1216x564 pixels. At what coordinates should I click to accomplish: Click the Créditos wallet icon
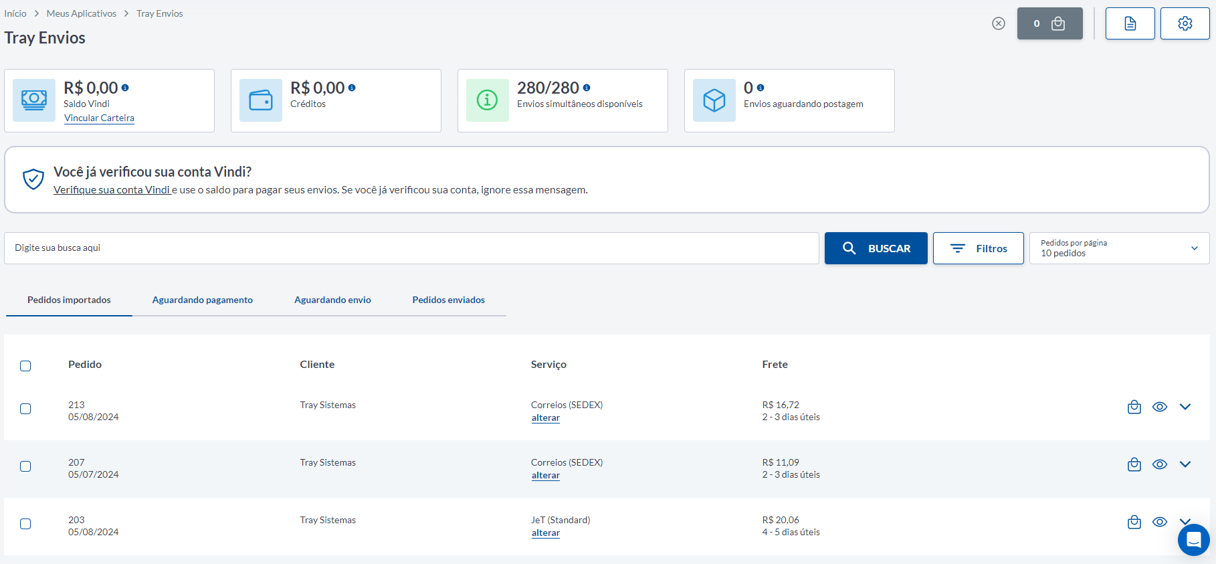(261, 100)
